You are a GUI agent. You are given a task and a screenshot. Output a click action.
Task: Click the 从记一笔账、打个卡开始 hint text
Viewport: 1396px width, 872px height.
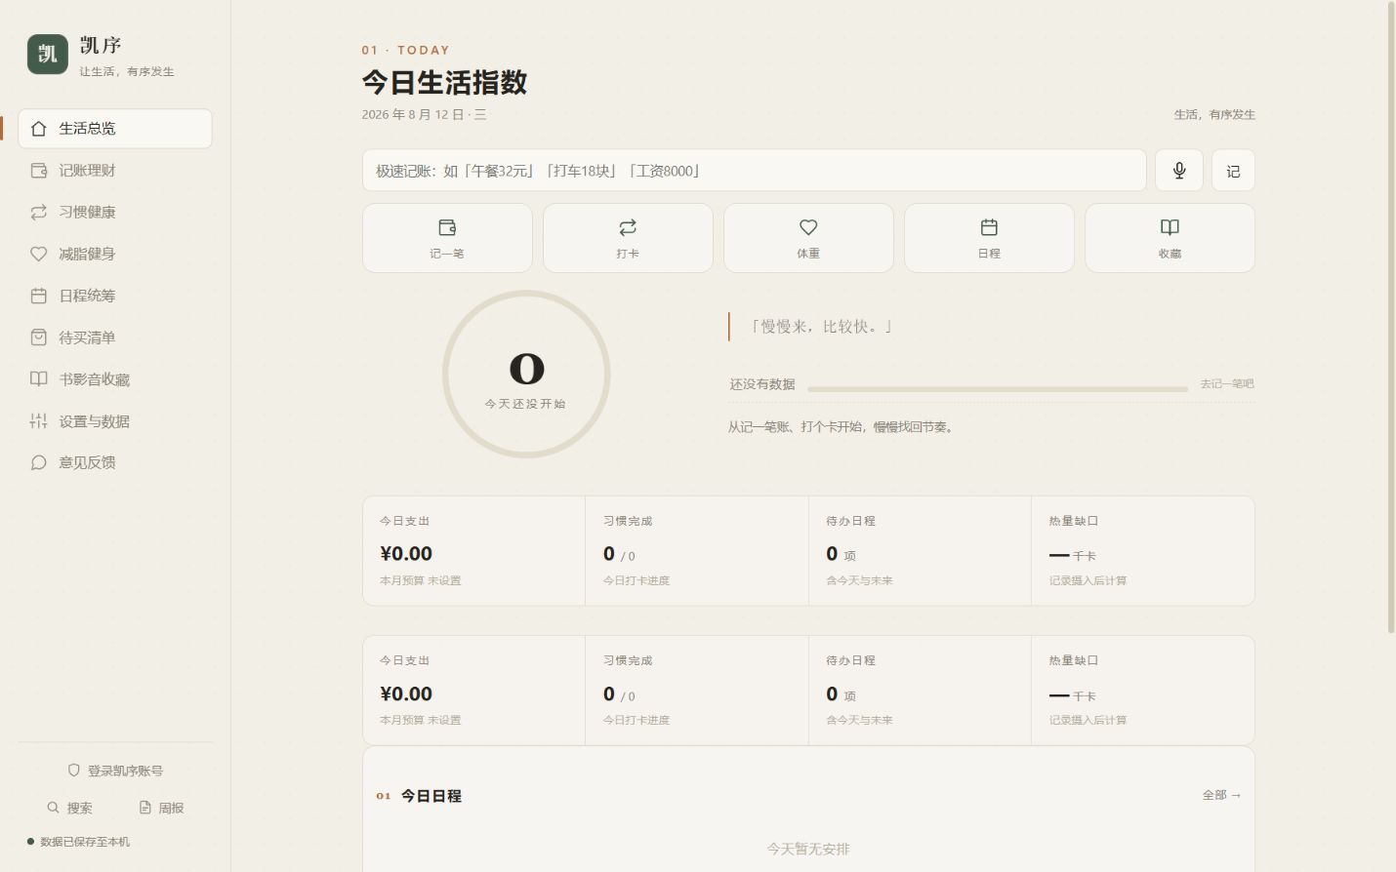pyautogui.click(x=841, y=427)
